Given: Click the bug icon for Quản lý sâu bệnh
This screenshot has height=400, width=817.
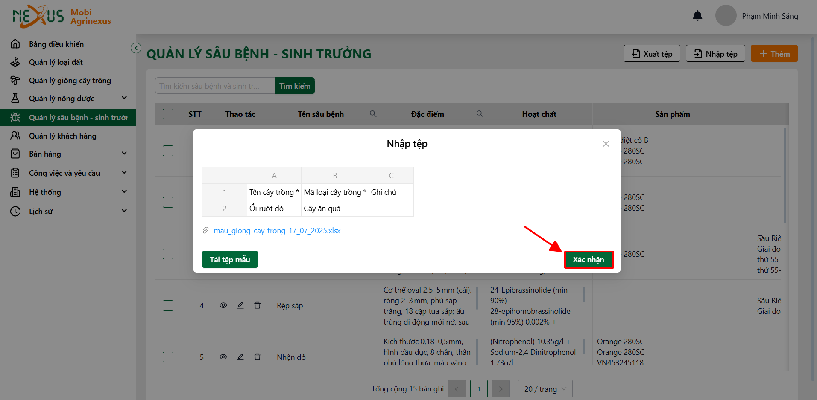Looking at the screenshot, I should point(15,117).
